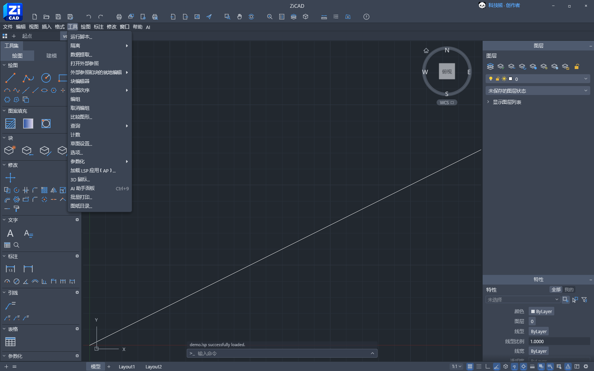
Task: Select the Circle drawing tool
Action: [46, 78]
